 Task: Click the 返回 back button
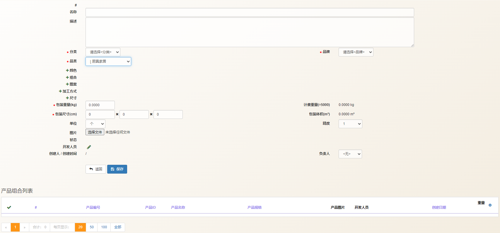point(96,169)
